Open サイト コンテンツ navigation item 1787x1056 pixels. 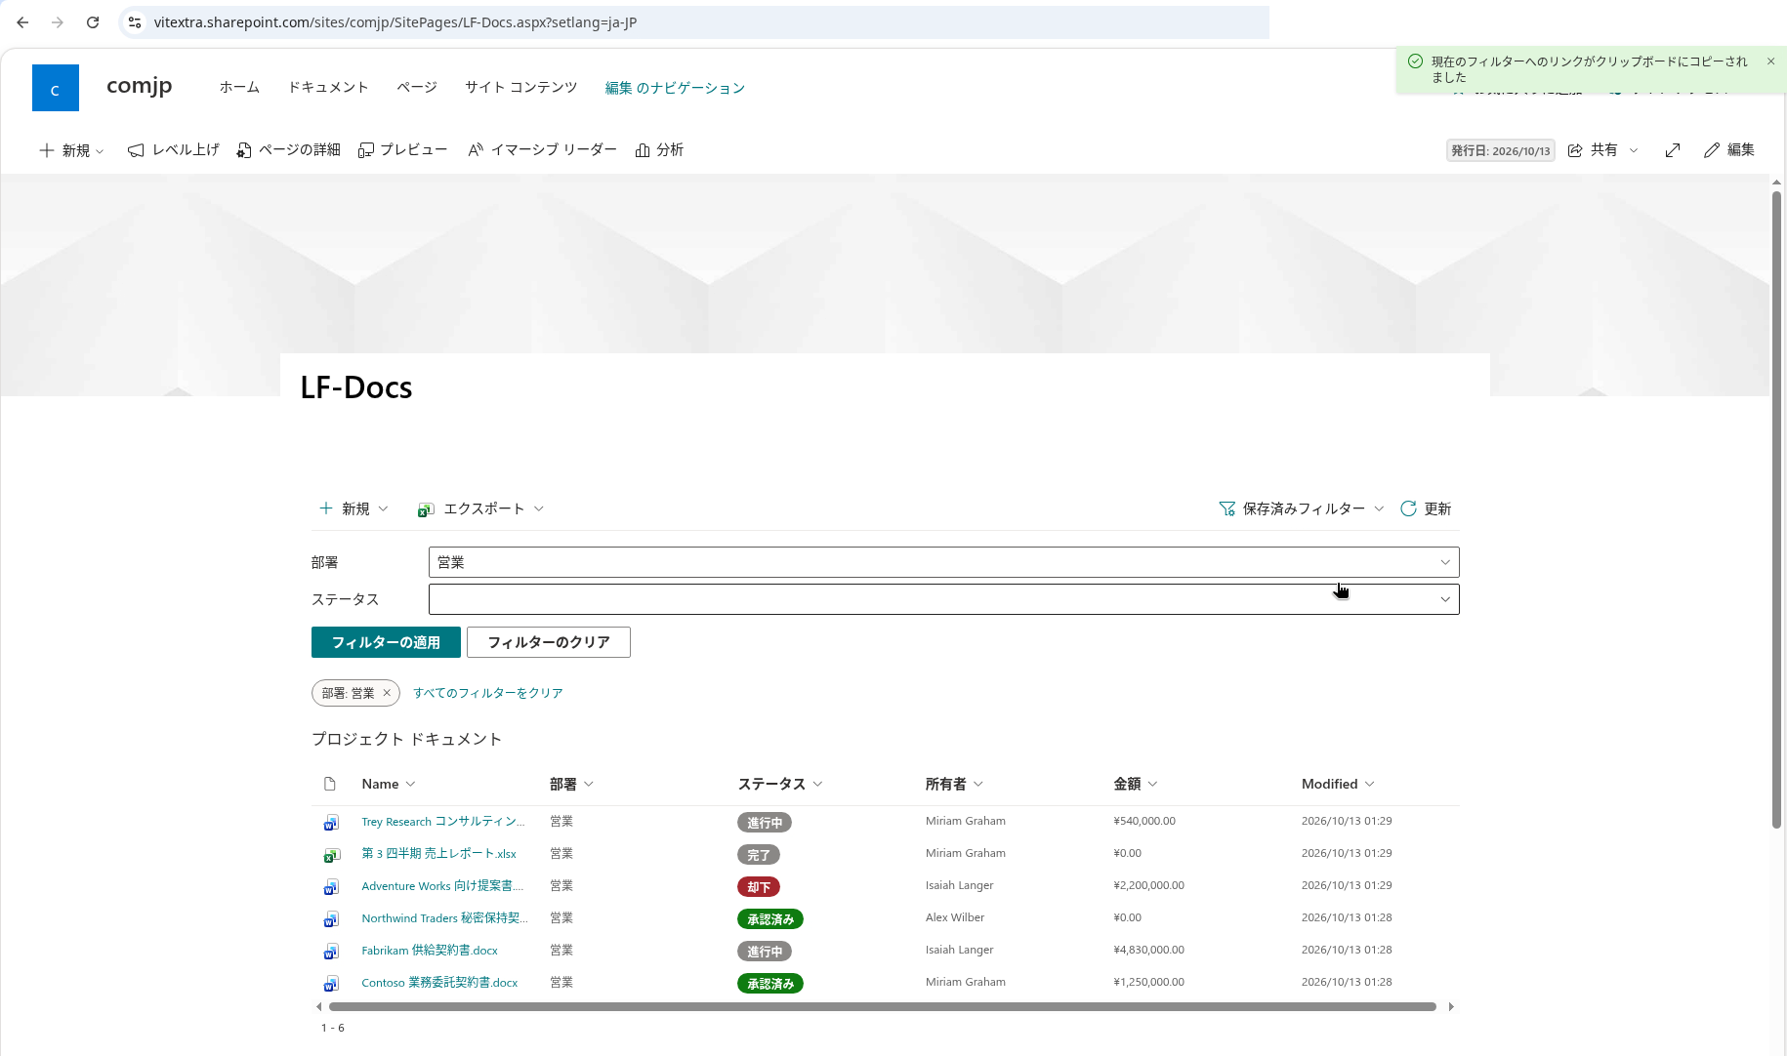click(x=521, y=88)
